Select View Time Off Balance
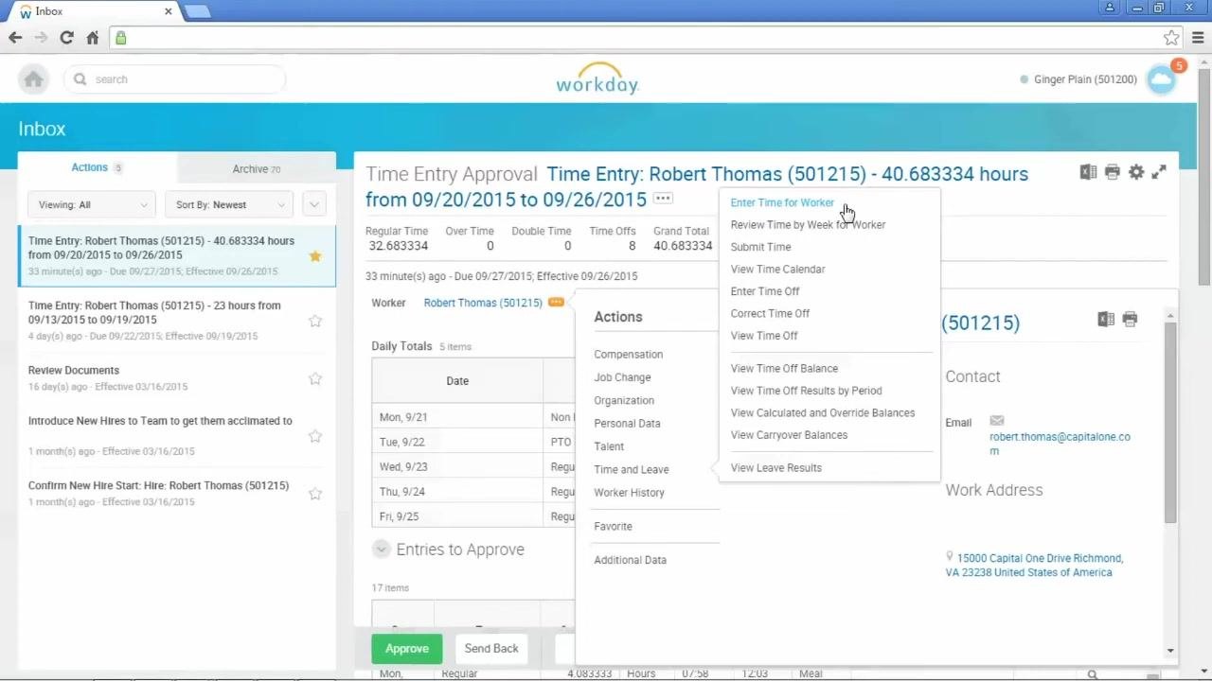The height and width of the screenshot is (681, 1212). [784, 369]
